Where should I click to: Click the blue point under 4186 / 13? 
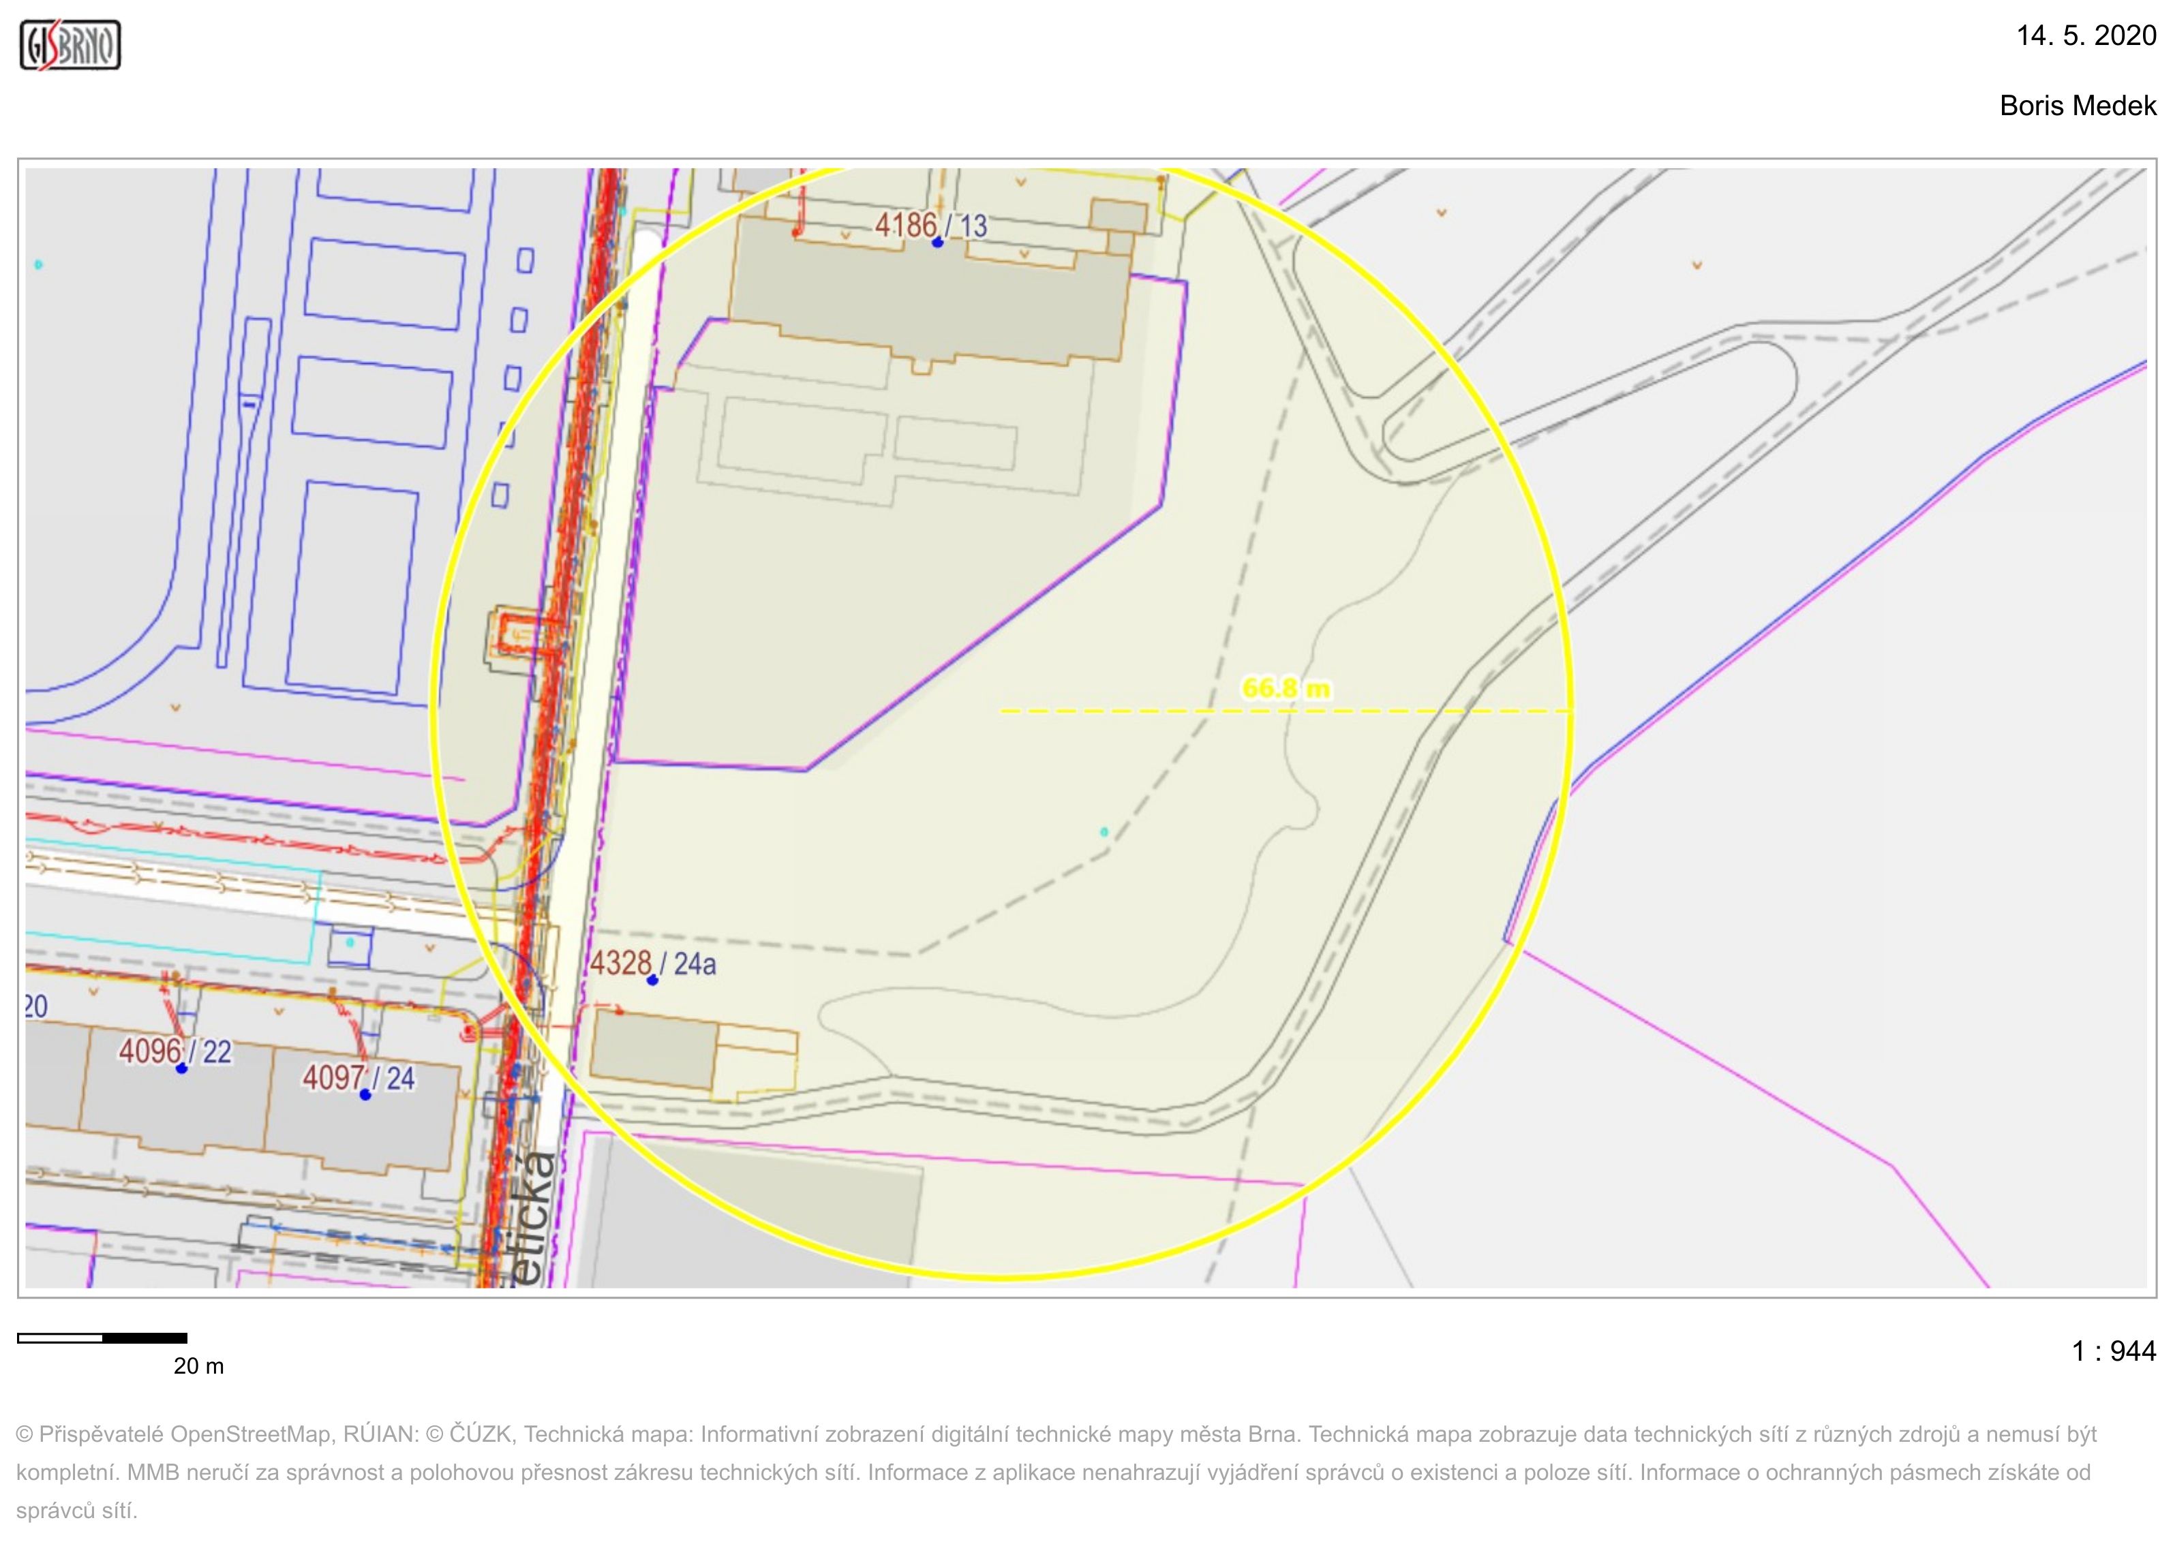point(937,243)
